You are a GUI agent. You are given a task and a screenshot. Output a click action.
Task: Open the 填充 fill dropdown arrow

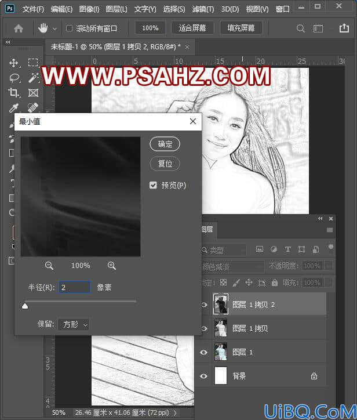(x=329, y=283)
